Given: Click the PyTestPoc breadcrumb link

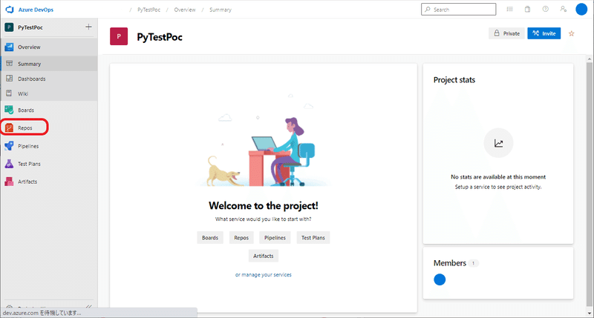Looking at the screenshot, I should point(149,10).
